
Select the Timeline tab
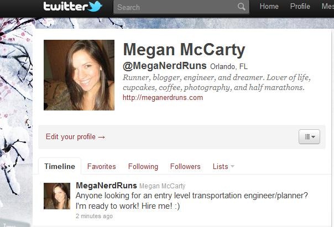[60, 166]
